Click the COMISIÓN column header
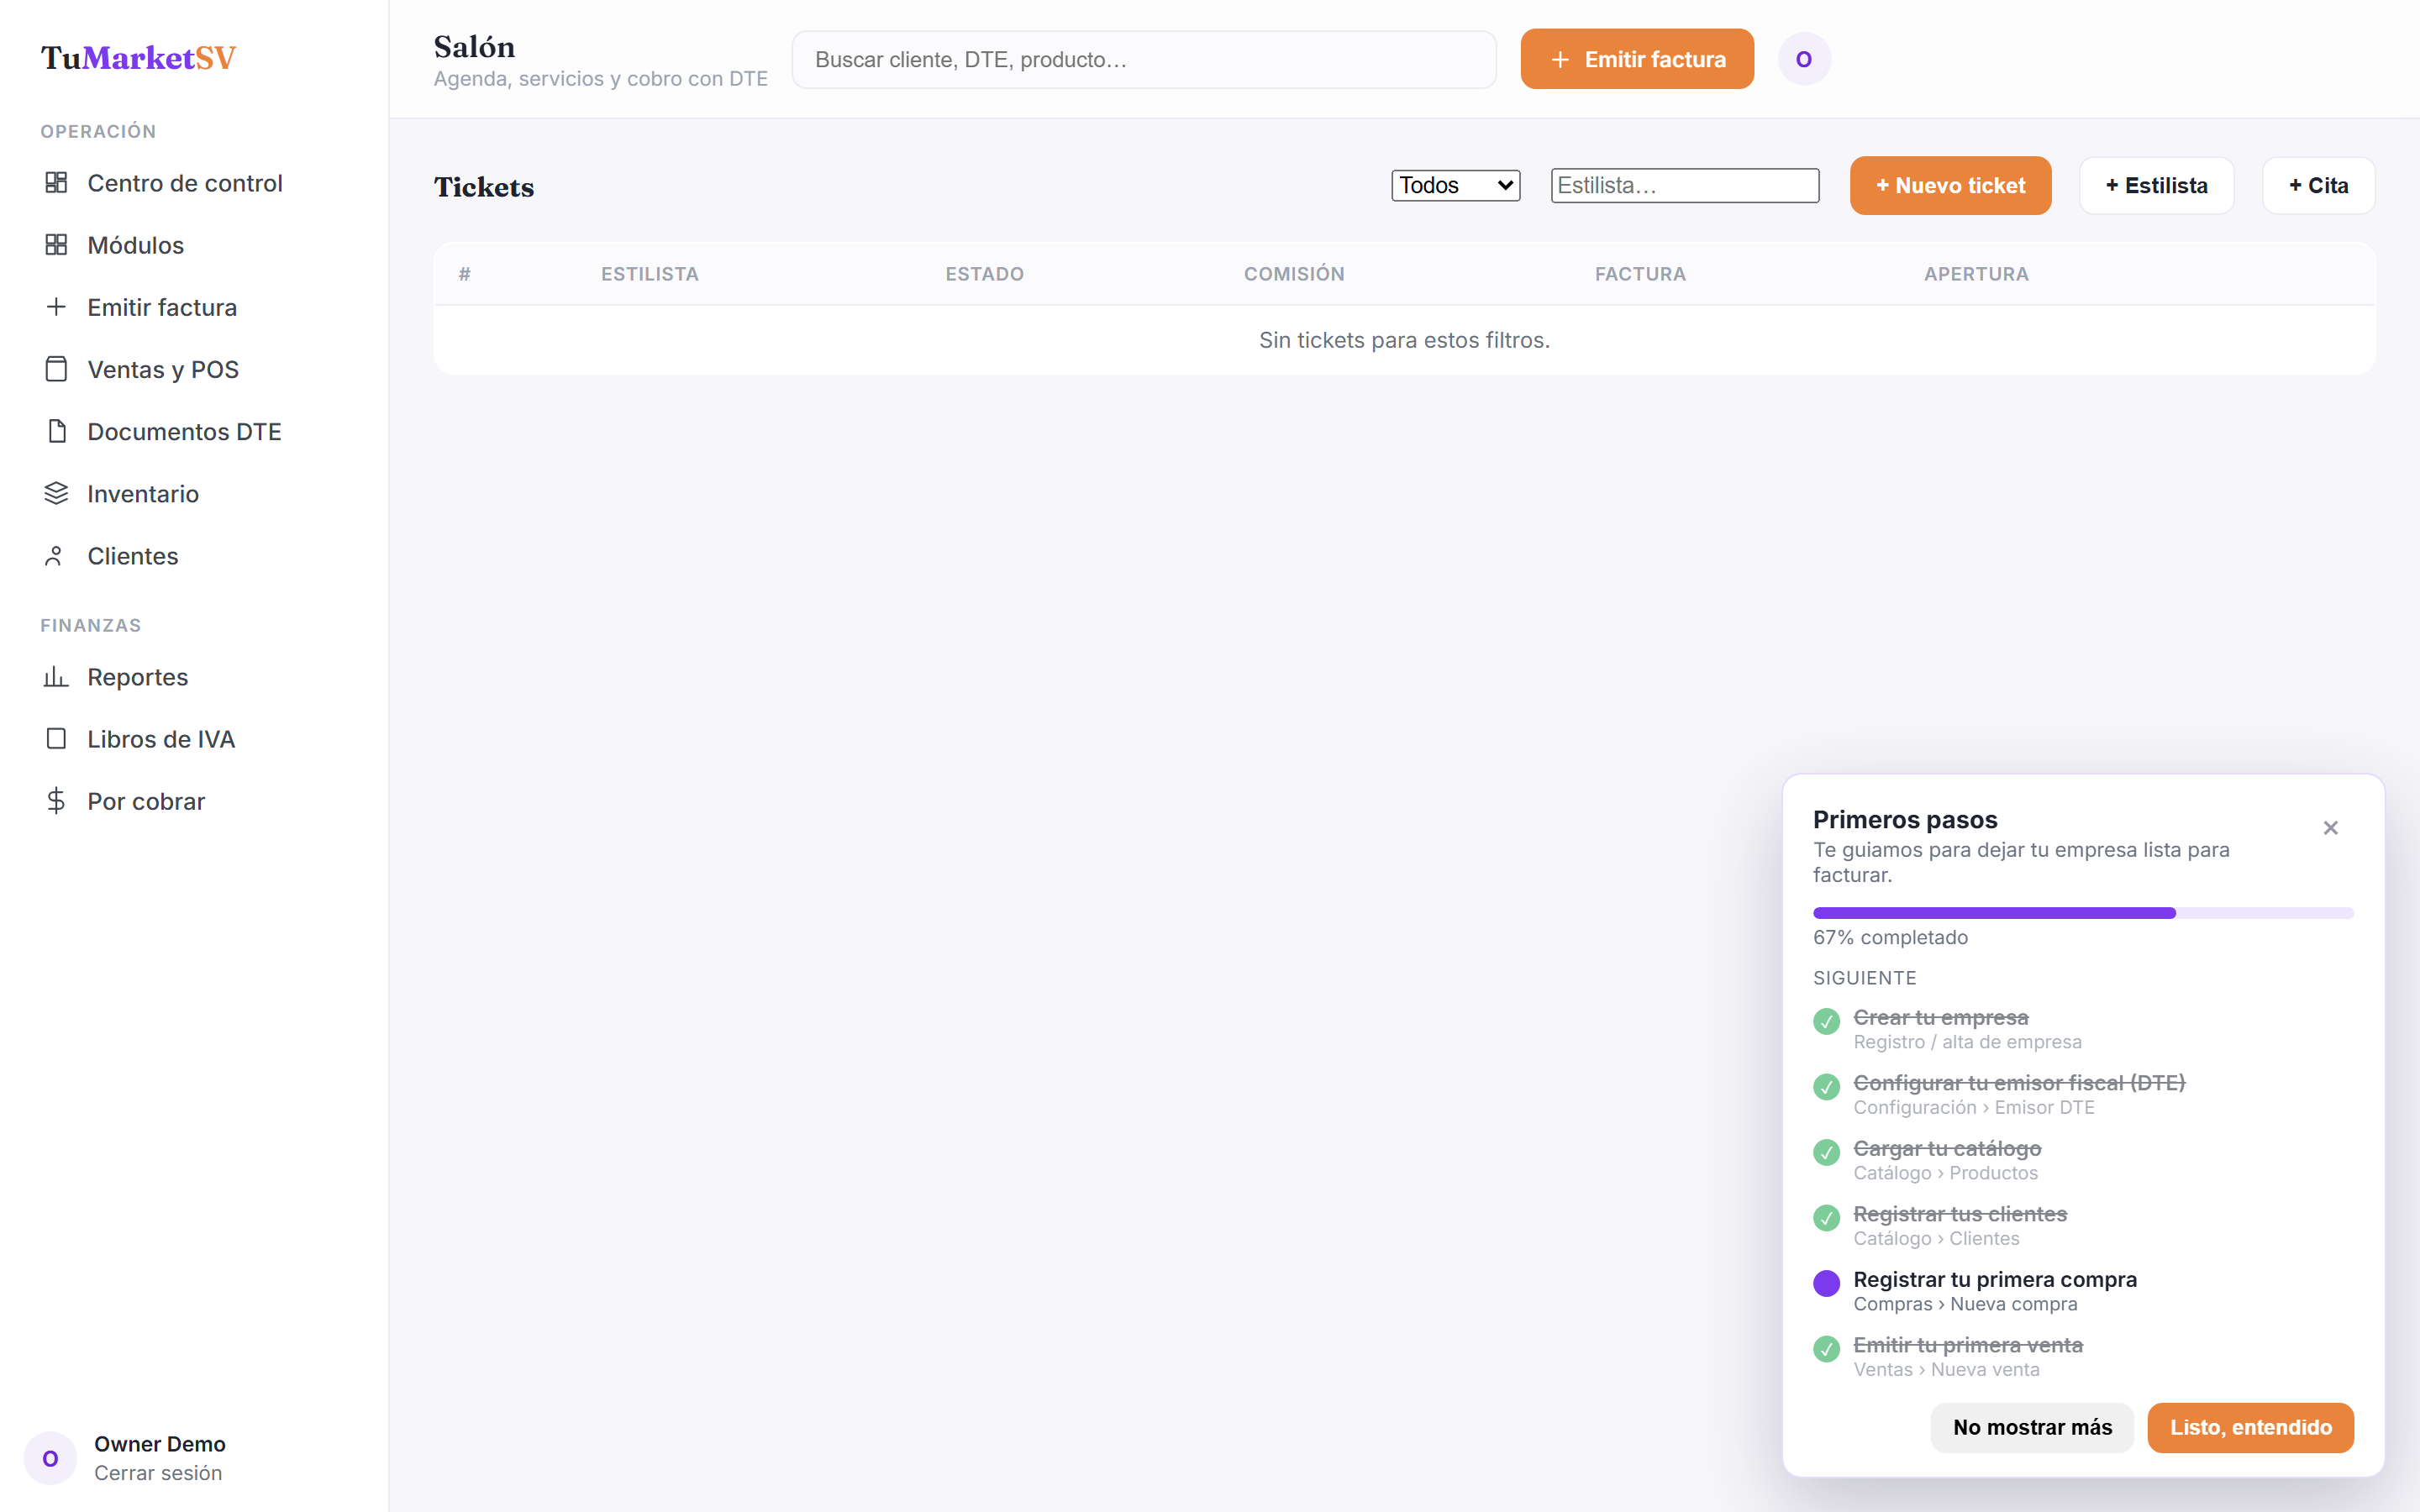The width and height of the screenshot is (2420, 1512). [x=1294, y=274]
